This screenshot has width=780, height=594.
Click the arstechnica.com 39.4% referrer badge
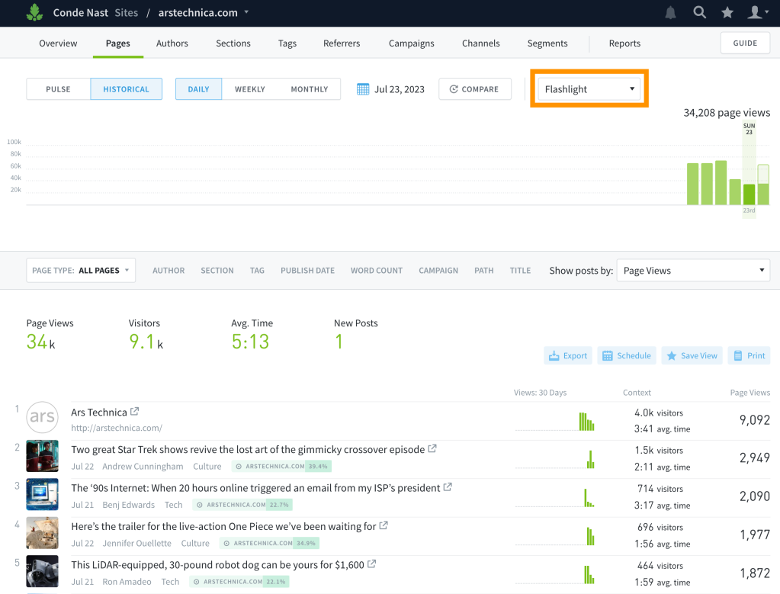point(281,467)
